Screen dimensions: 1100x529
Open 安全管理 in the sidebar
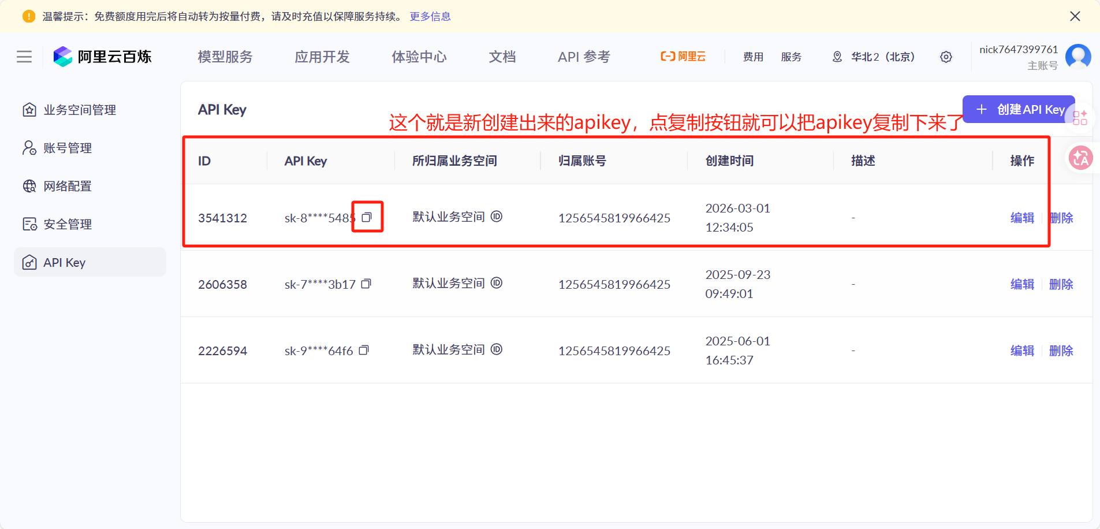point(68,224)
